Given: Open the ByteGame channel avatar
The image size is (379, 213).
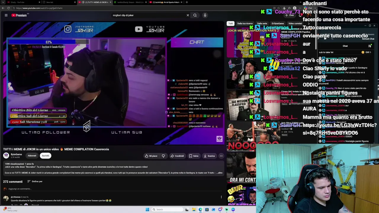Looking at the screenshot, I should 6,155.
